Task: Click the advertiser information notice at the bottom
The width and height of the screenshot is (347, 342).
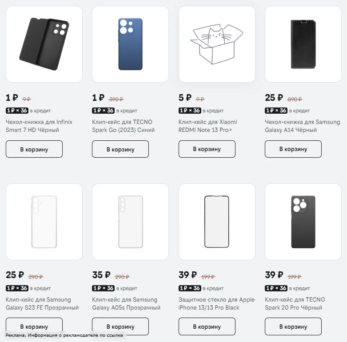Action: click(64, 335)
